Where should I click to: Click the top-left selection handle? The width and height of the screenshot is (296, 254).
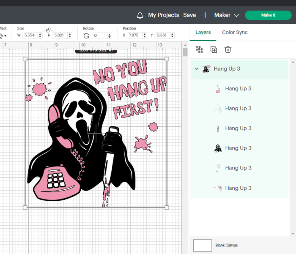[x=25, y=59]
